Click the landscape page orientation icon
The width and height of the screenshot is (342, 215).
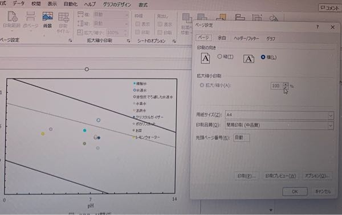pos(249,59)
